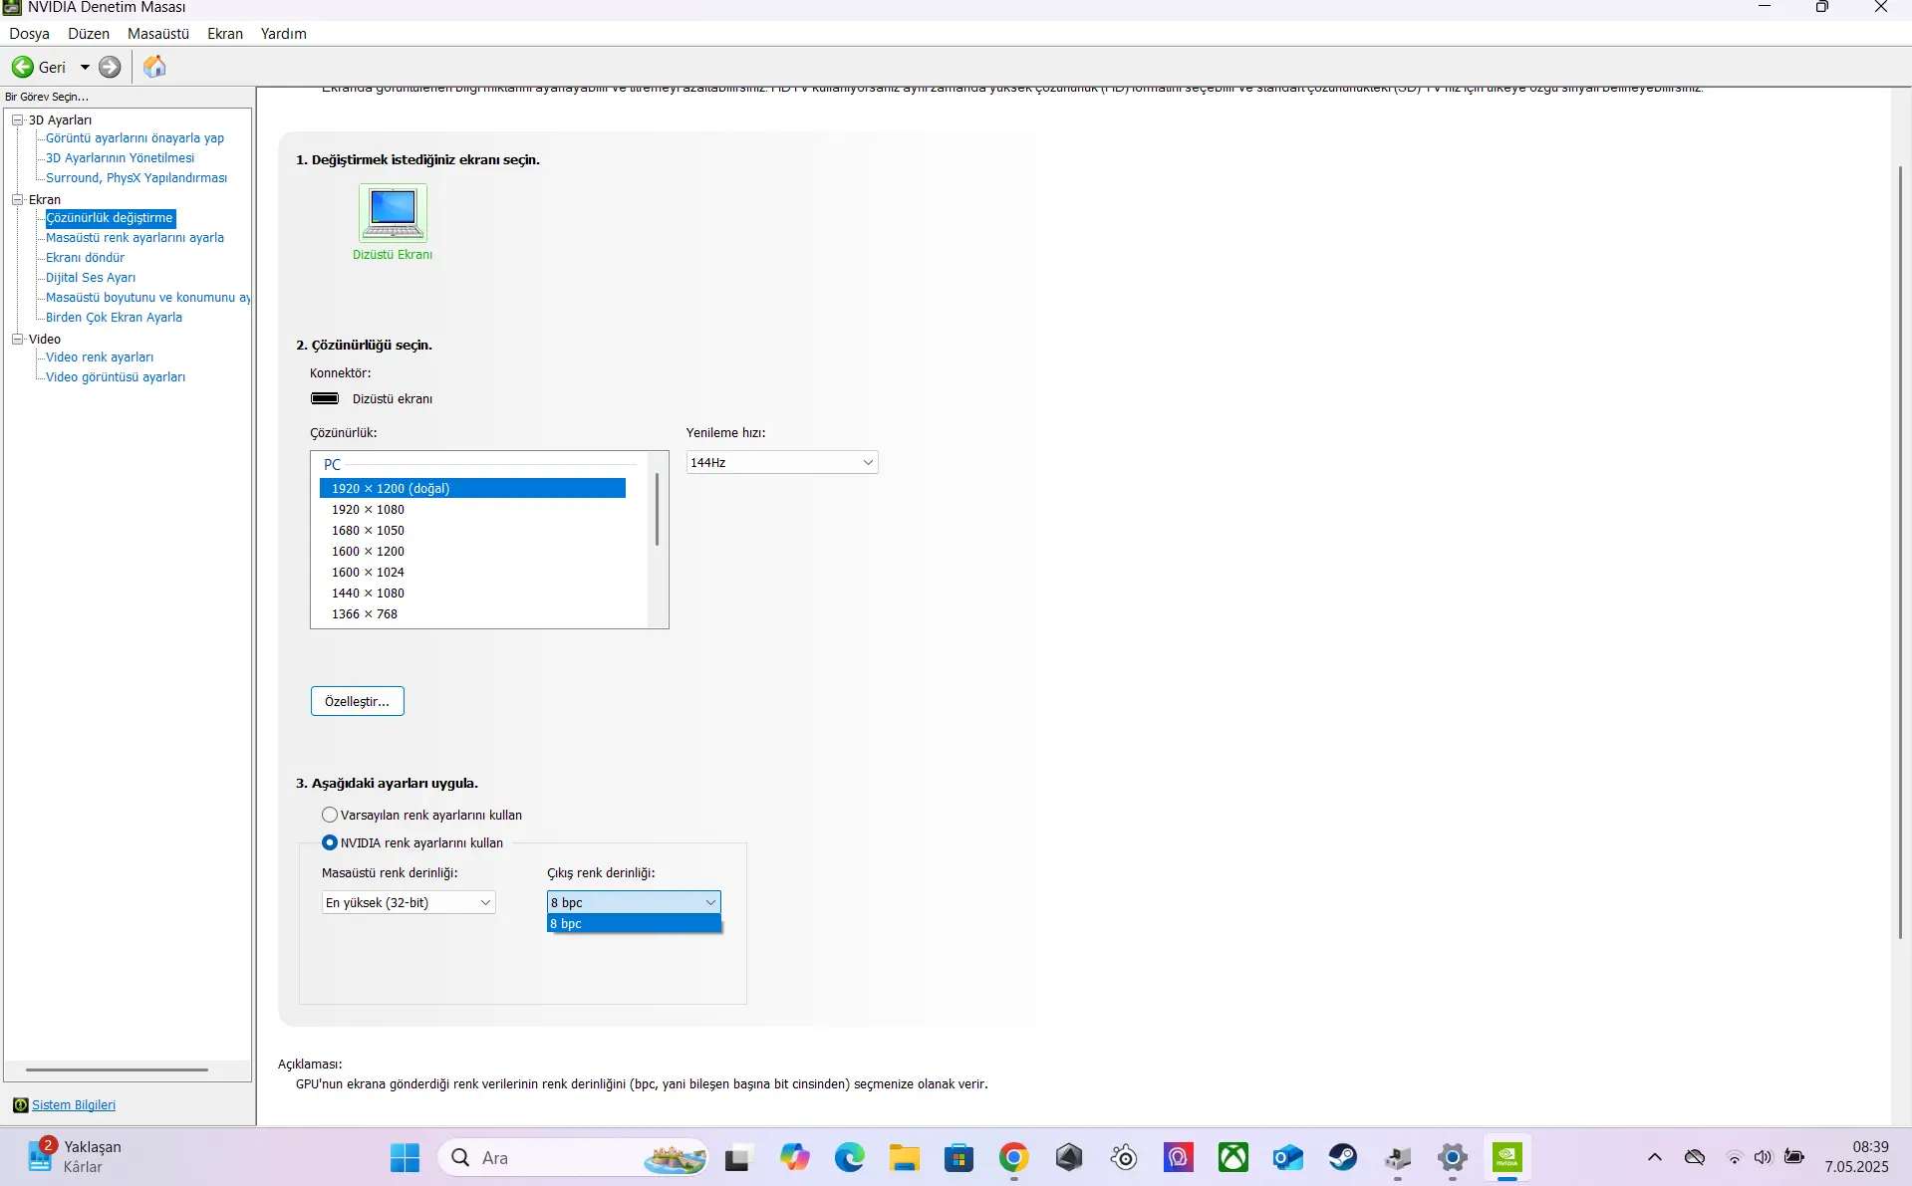Screen dimensions: 1912x1186
Task: Open the Dosya menu
Action: (x=29, y=34)
